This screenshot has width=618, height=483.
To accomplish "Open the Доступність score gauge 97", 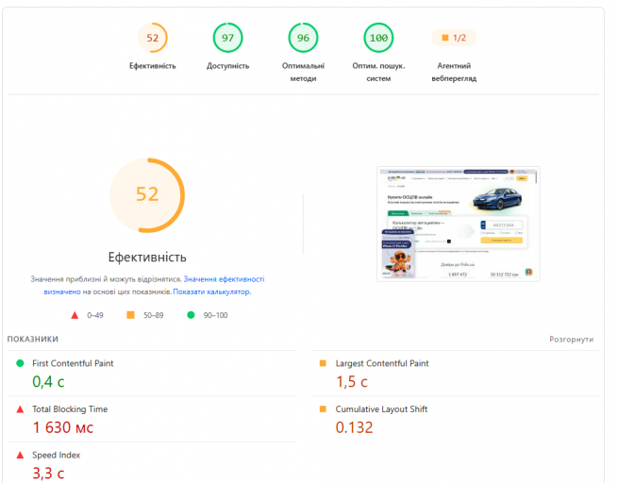I will 227,38.
